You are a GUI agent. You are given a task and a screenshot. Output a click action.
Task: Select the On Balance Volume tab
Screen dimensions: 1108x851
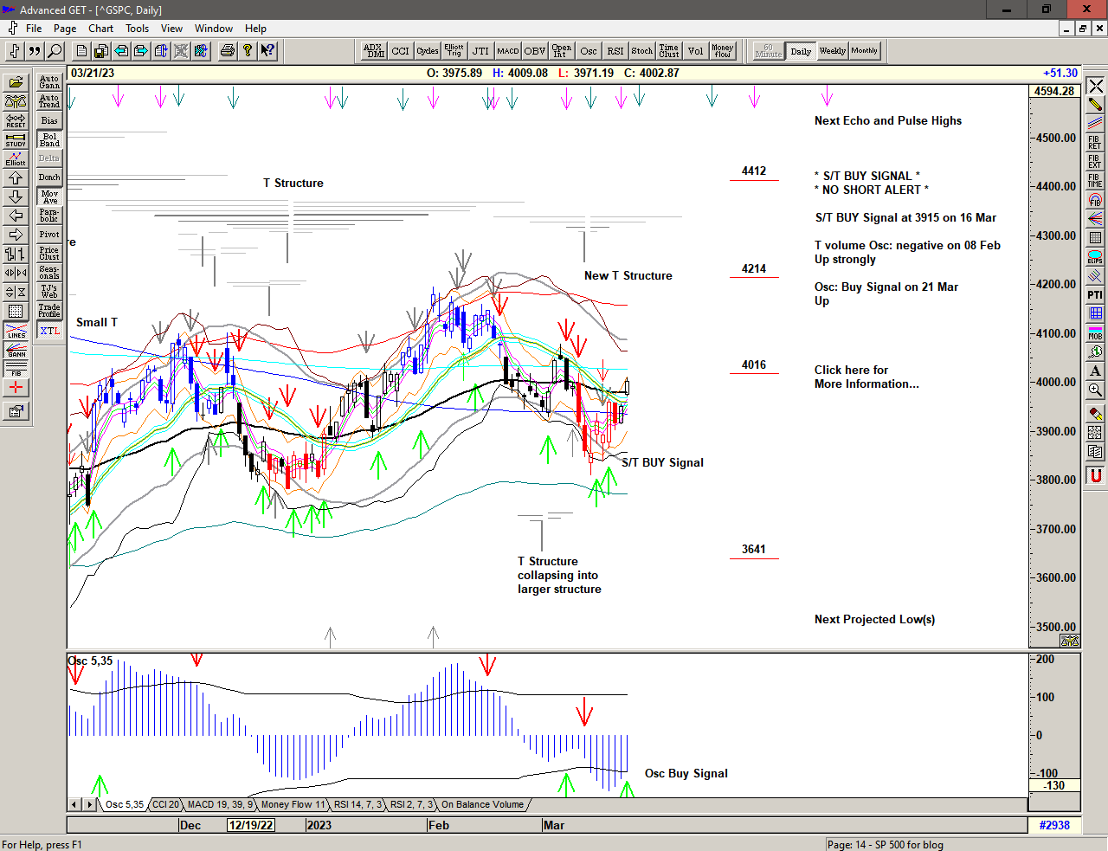pos(482,805)
